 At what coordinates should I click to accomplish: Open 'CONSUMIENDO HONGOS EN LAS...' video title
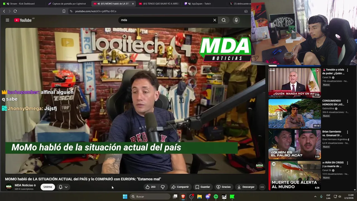(333, 102)
